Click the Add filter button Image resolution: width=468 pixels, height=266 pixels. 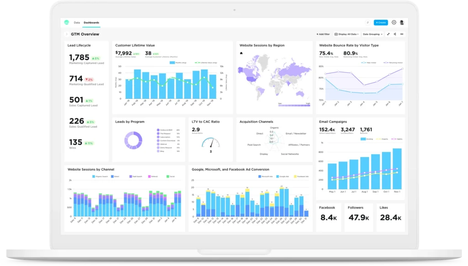point(323,34)
